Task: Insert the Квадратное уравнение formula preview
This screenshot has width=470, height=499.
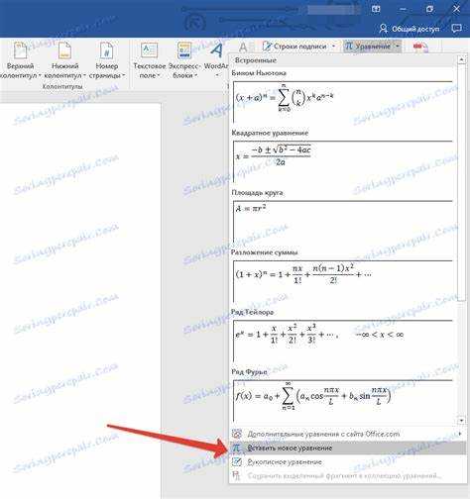Action: 342,161
